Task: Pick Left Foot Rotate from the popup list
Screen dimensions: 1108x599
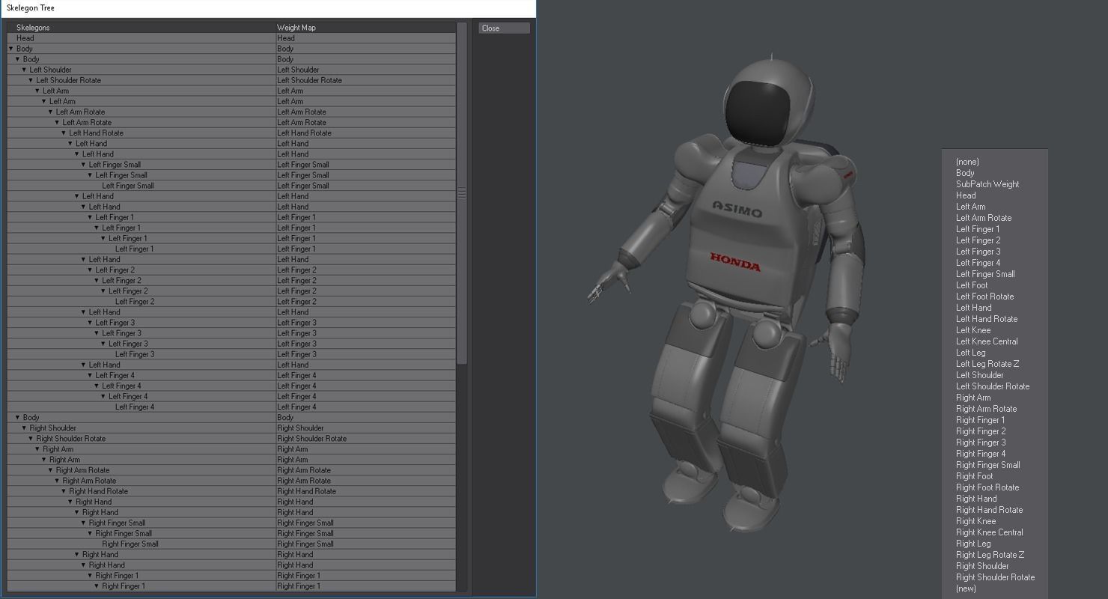Action: click(x=985, y=297)
